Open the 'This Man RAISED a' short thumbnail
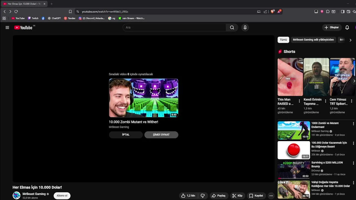 click(x=290, y=77)
